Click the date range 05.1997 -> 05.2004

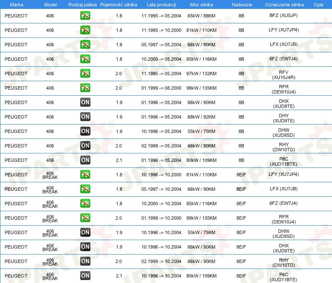(x=161, y=45)
